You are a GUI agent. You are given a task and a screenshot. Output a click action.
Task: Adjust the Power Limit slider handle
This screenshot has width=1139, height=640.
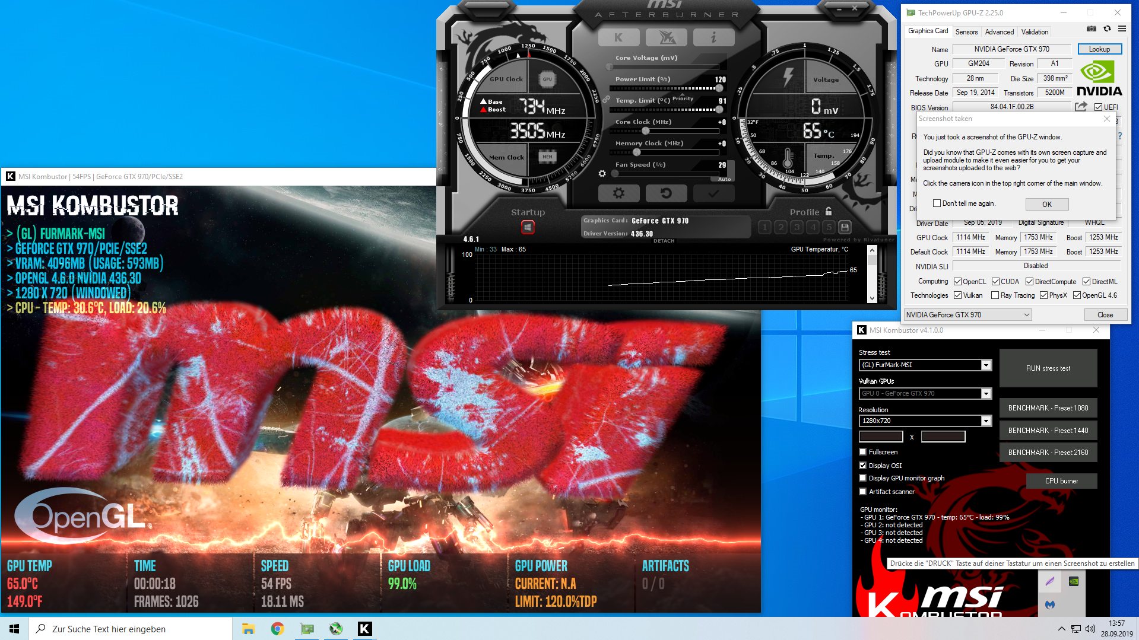point(719,88)
